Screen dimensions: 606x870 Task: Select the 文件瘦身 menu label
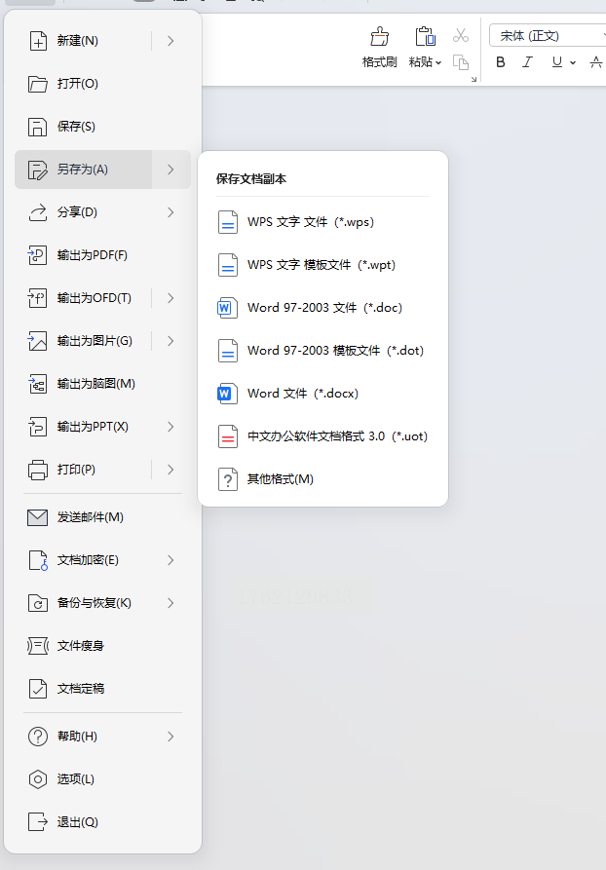(x=81, y=646)
